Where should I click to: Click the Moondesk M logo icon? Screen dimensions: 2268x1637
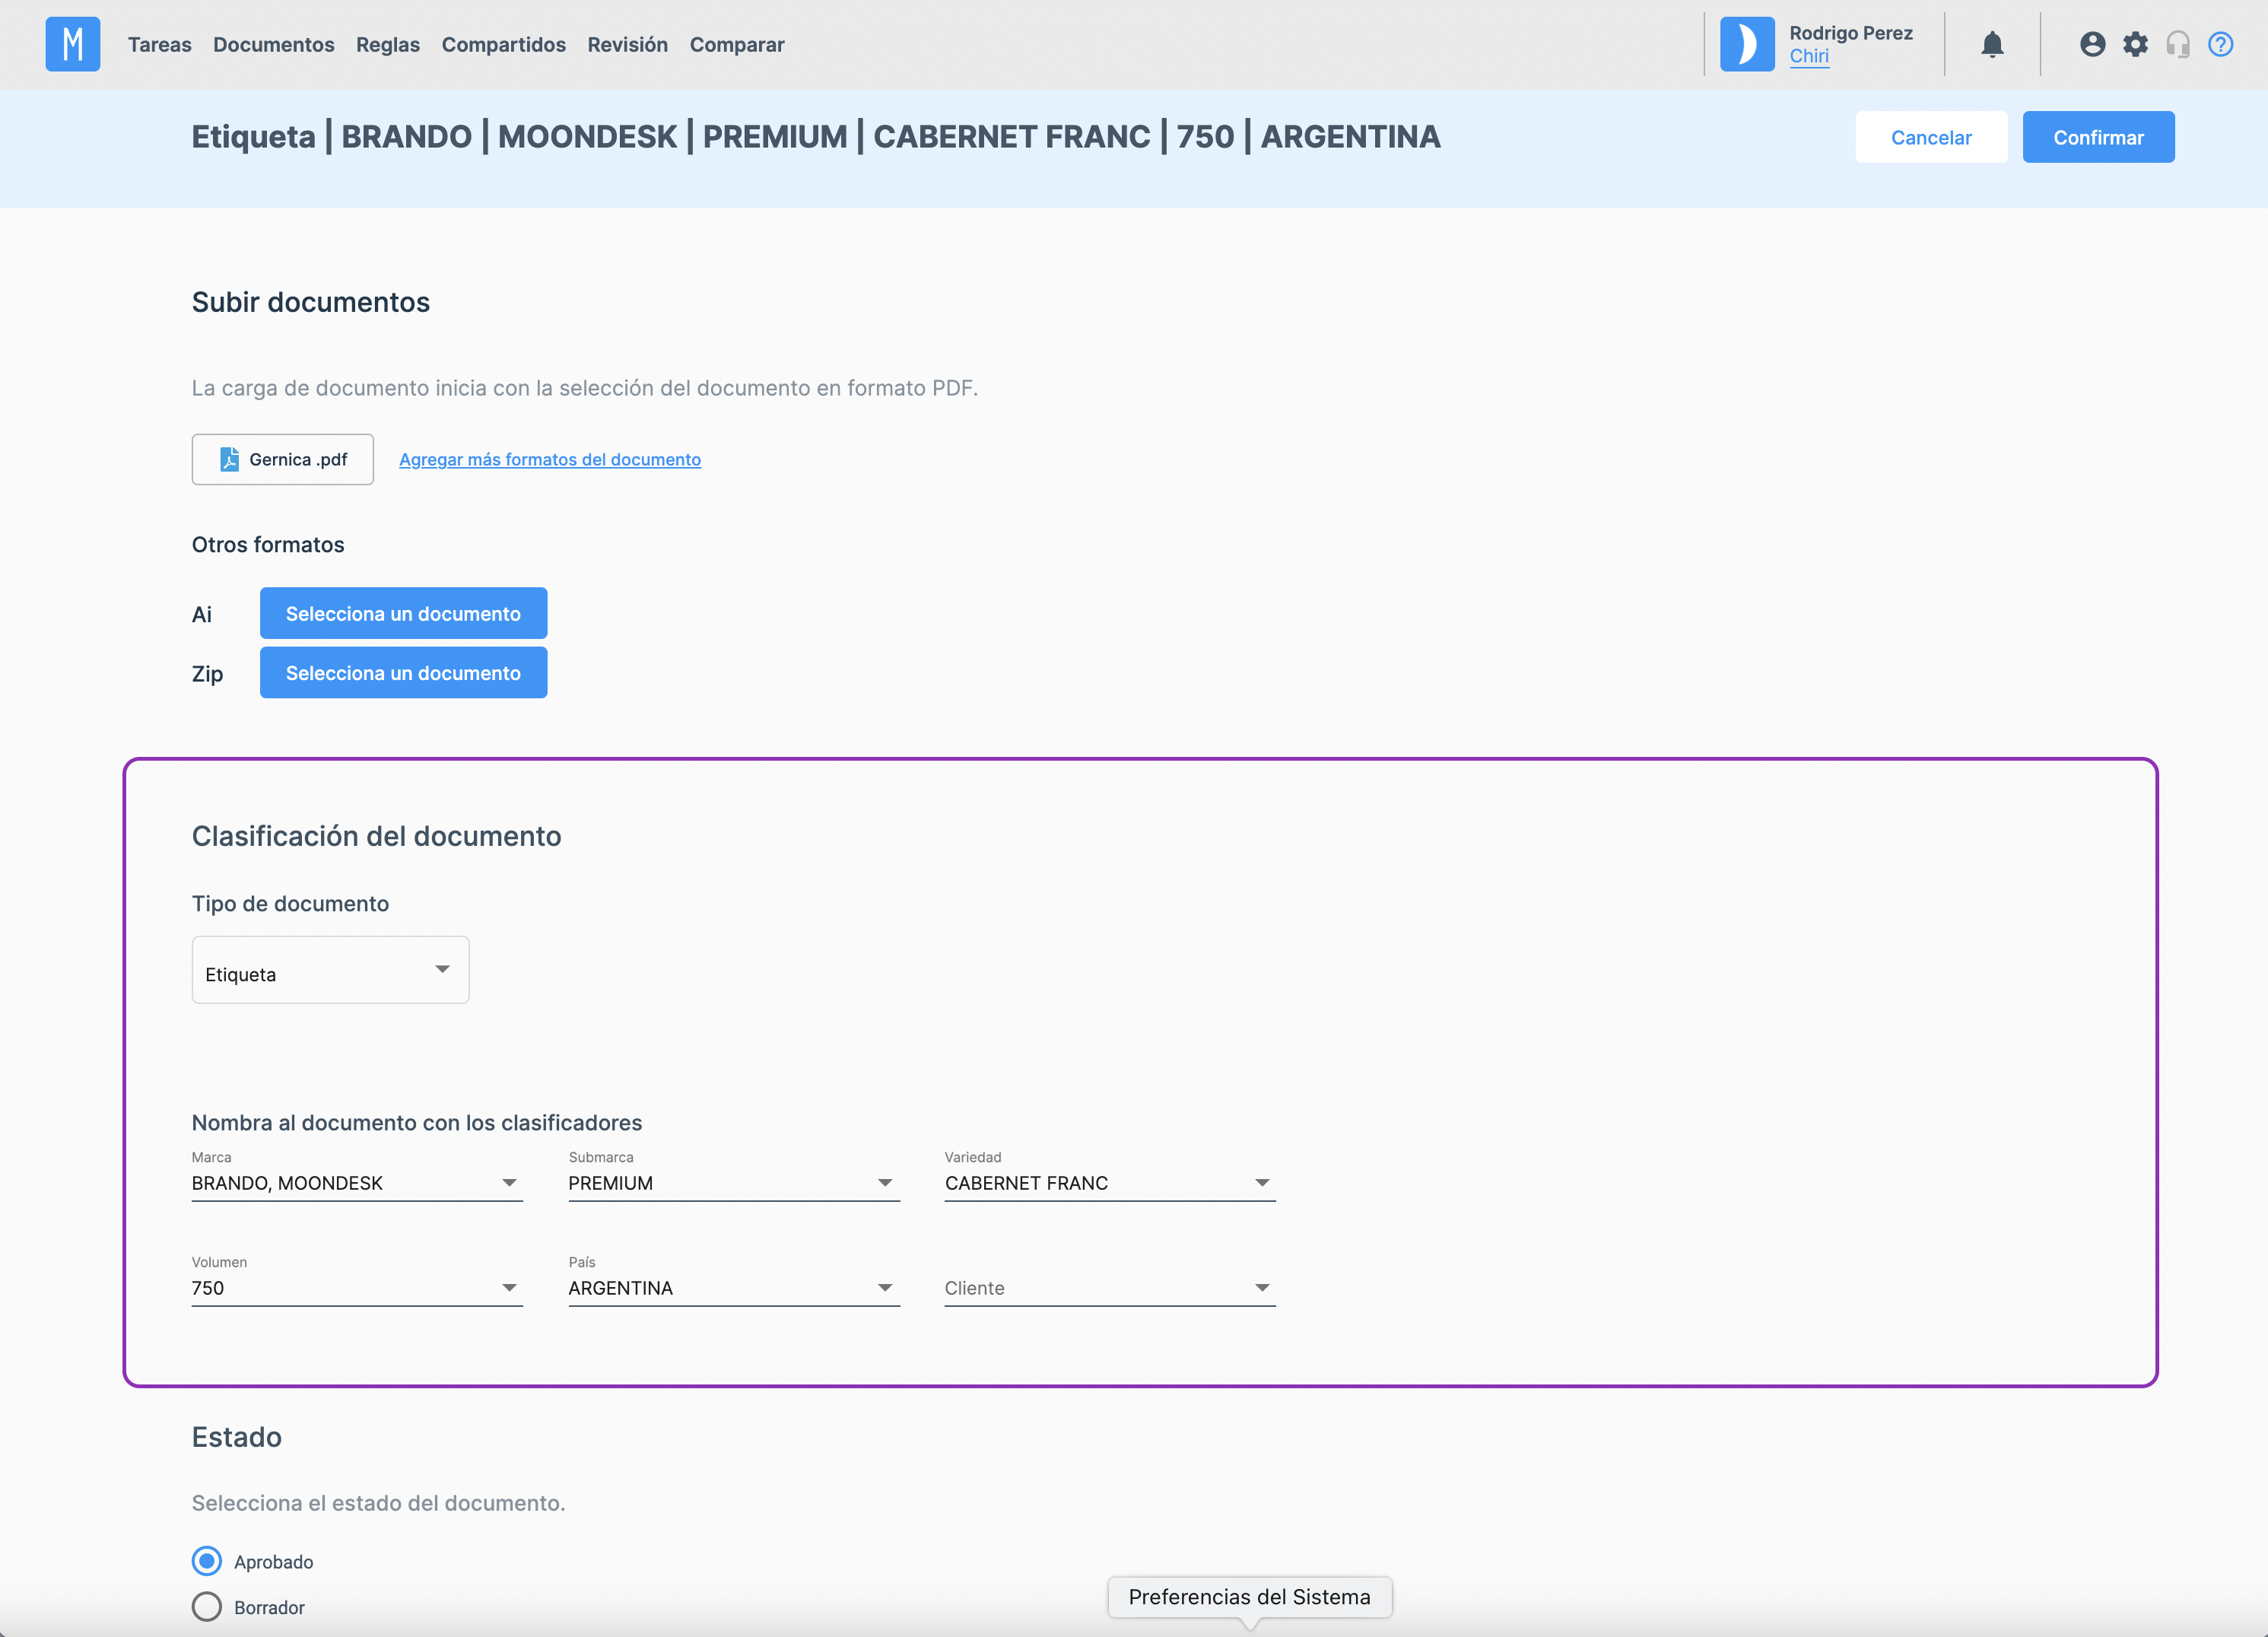pos(72,44)
